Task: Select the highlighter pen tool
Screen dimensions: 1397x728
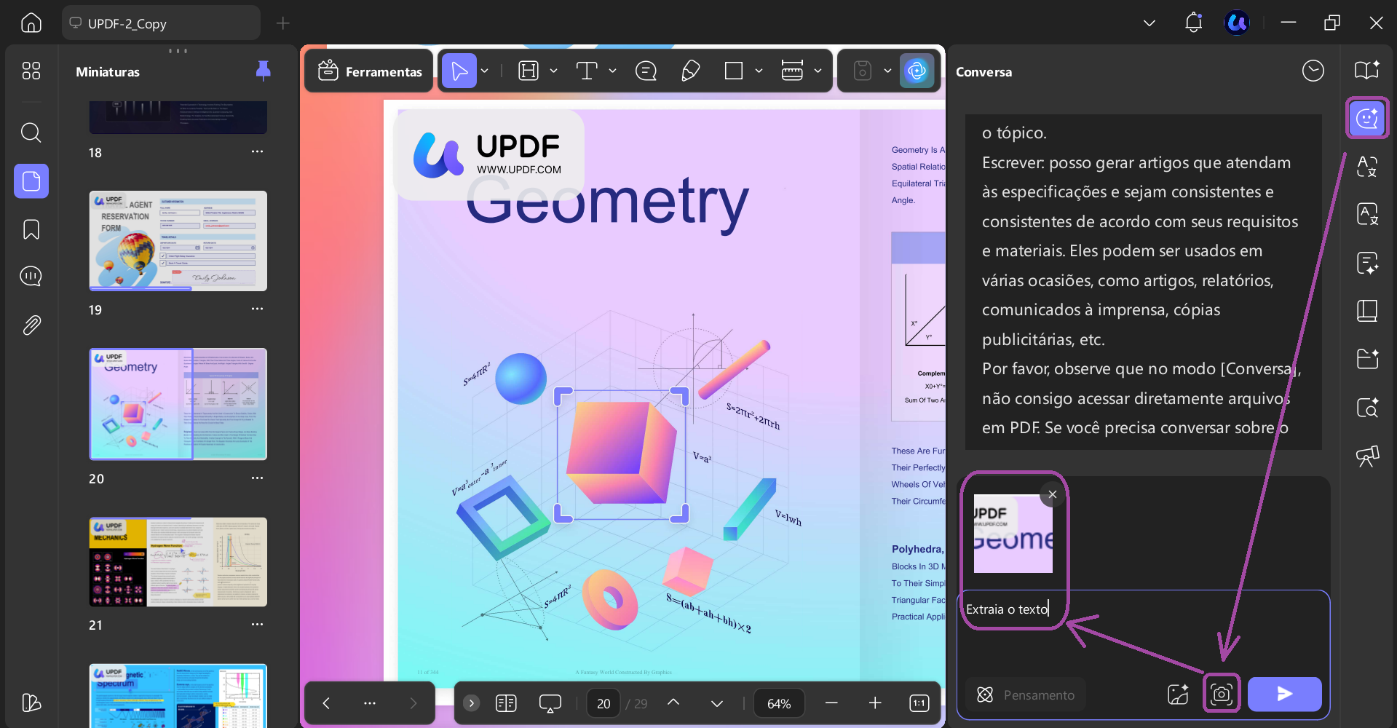Action: point(690,71)
